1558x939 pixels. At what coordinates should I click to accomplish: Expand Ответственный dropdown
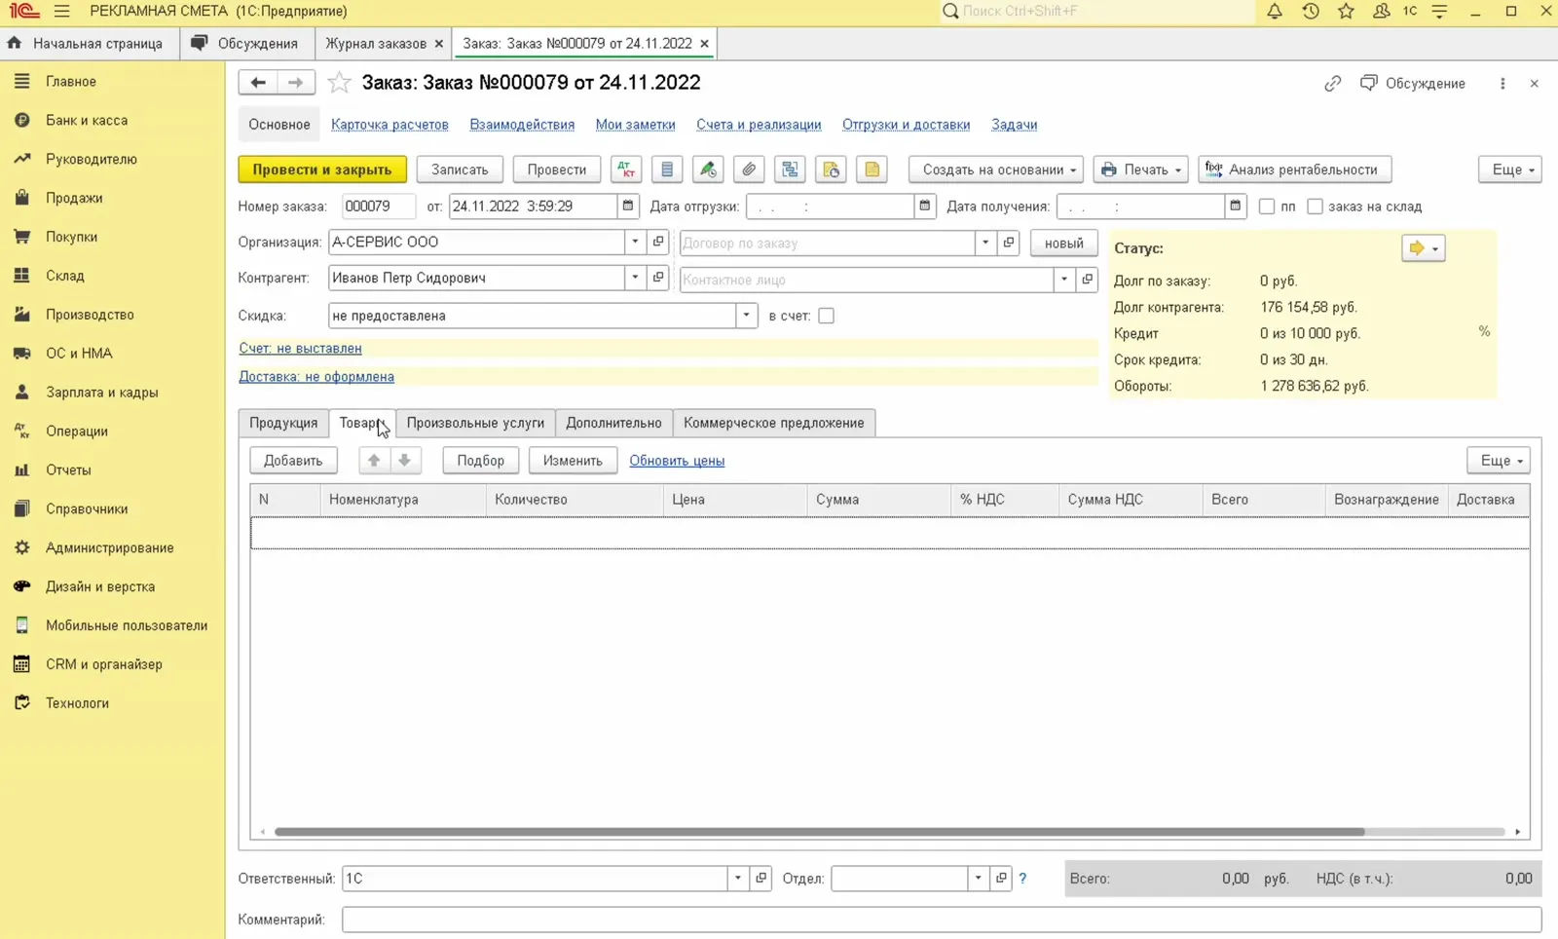pyautogui.click(x=738, y=879)
